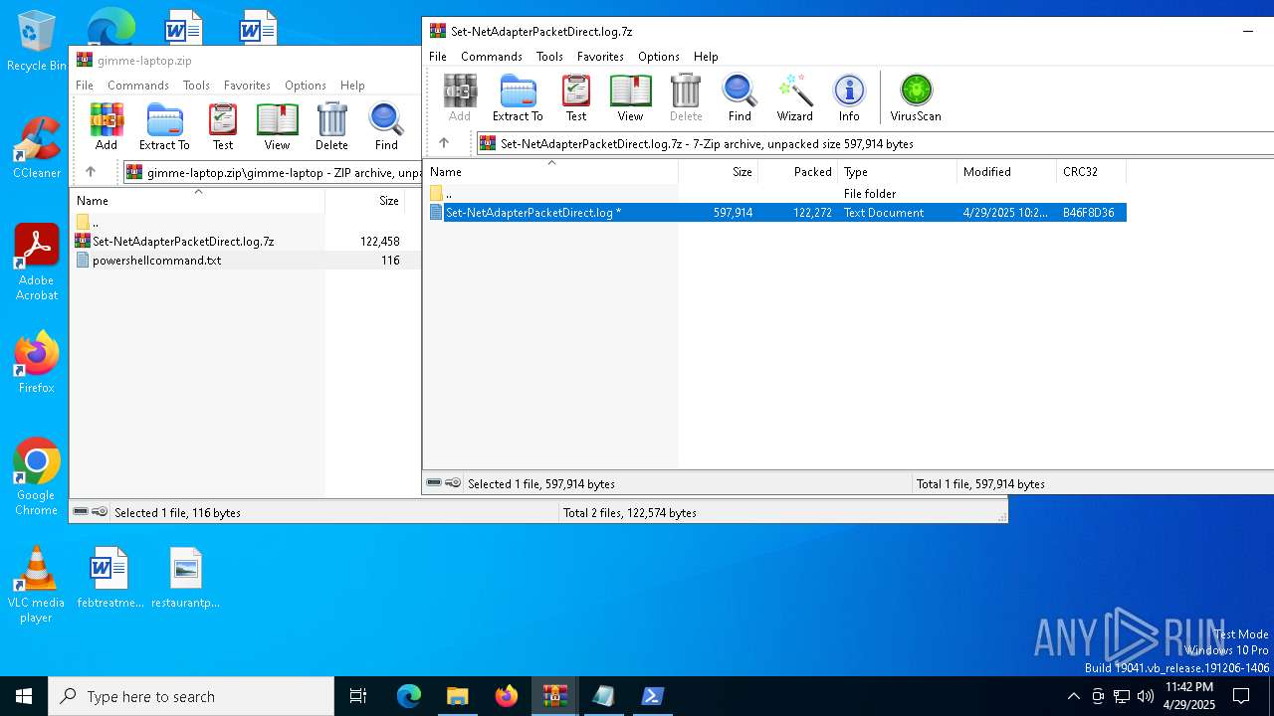Open Favorites menu in .7z window
The width and height of the screenshot is (1274, 716).
[600, 57]
